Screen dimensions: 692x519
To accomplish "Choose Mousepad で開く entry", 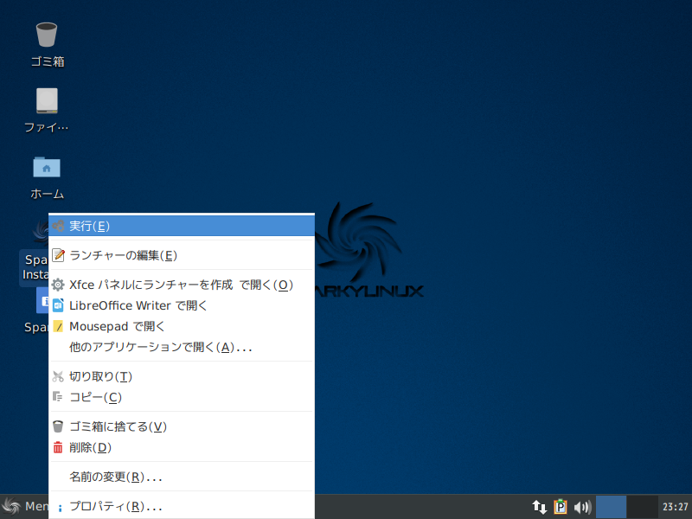I will (182, 327).
